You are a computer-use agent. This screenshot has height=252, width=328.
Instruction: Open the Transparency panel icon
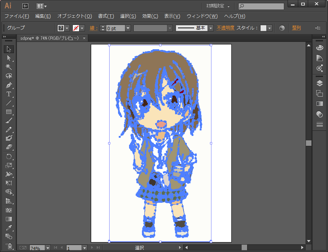tap(320, 114)
